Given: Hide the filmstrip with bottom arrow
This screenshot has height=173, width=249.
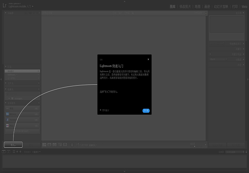Looking at the screenshot, I should tap(124, 172).
